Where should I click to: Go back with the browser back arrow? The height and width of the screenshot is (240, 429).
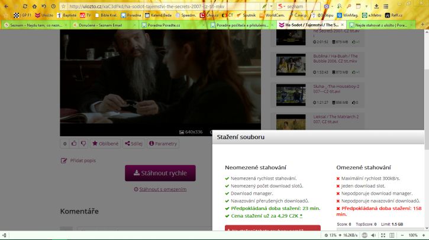pos(7,6)
